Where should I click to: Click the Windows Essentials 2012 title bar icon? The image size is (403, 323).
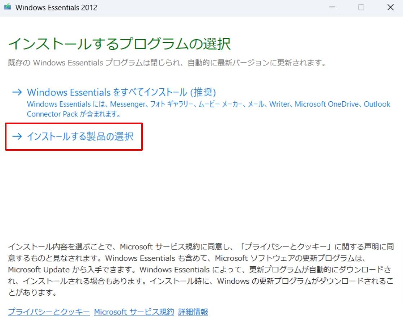8,7
